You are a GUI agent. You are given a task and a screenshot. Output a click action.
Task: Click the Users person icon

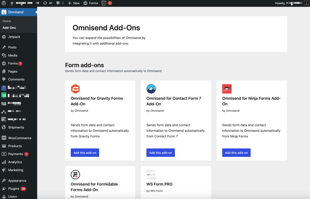pos(4,197)
